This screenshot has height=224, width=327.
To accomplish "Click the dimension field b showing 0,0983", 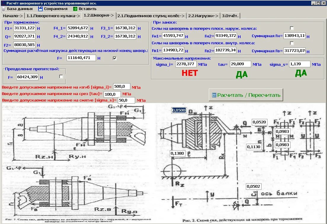I will coord(282,145).
